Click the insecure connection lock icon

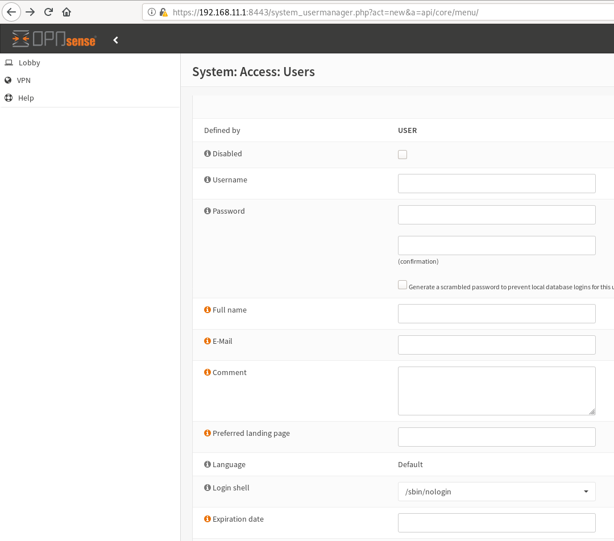click(164, 12)
